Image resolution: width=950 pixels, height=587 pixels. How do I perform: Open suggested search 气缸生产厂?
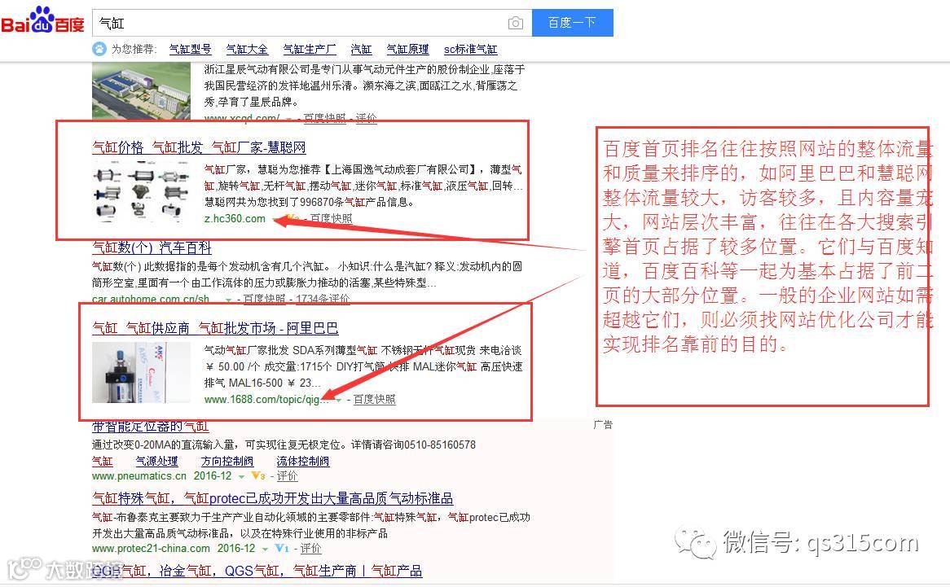310,49
